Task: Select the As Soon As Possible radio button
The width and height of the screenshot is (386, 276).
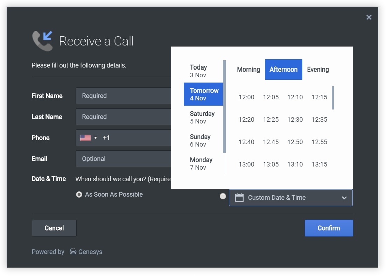Action: click(79, 194)
